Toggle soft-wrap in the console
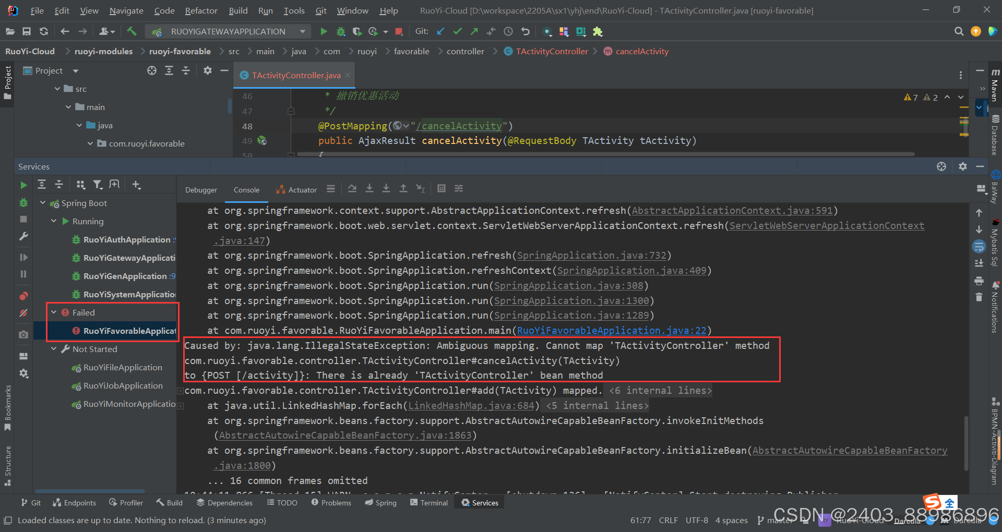This screenshot has width=1002, height=532. pyautogui.click(x=979, y=247)
